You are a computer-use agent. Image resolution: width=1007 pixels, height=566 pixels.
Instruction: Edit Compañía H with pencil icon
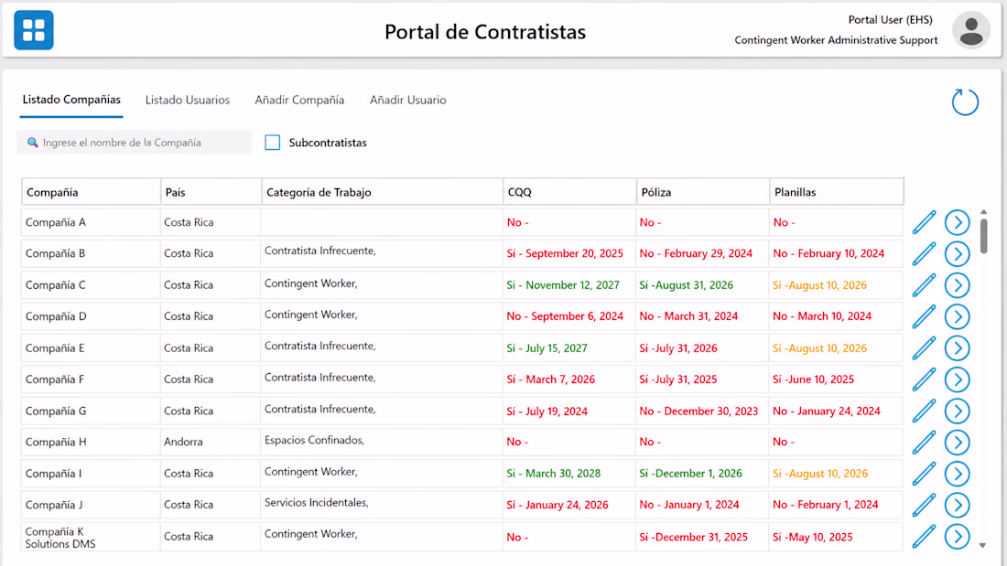tap(924, 443)
